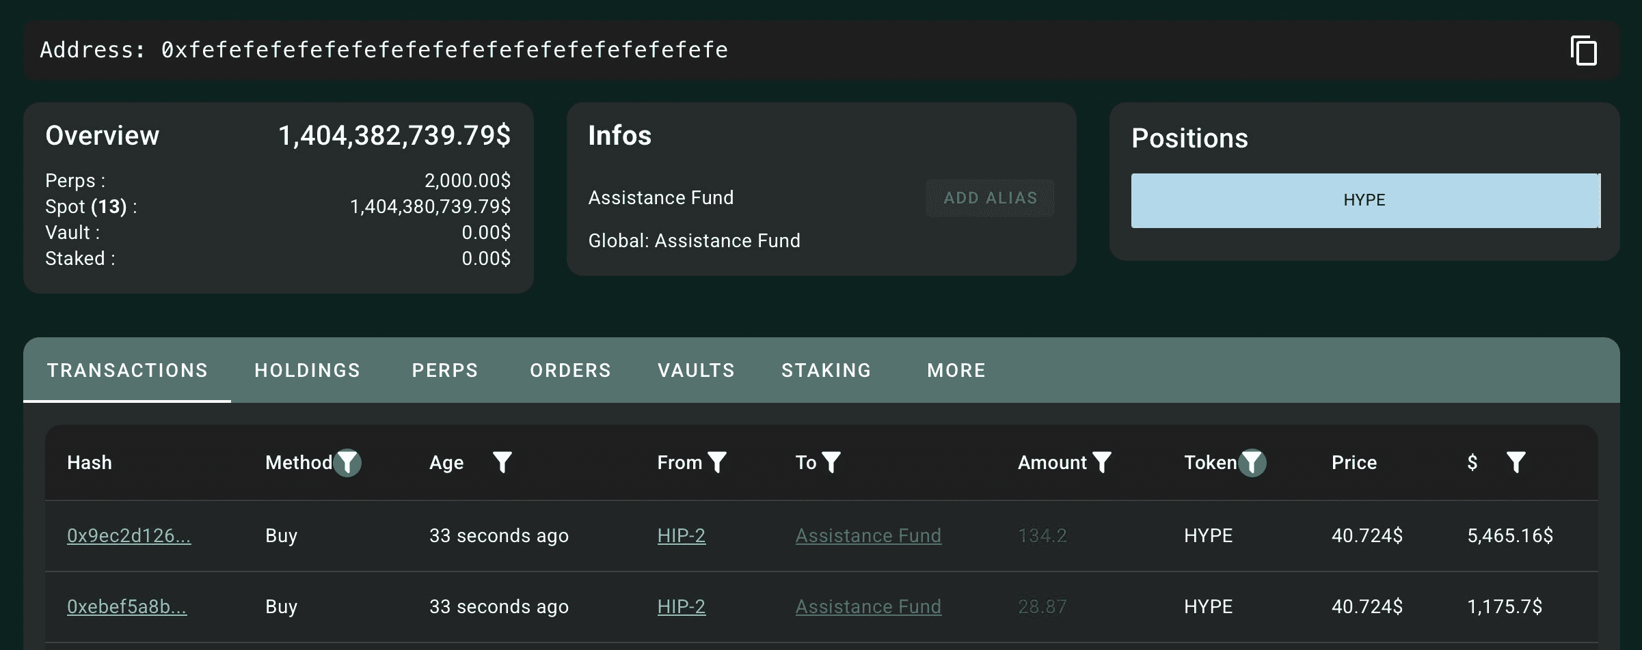Open the Method column filter icon
This screenshot has width=1642, height=650.
click(347, 463)
